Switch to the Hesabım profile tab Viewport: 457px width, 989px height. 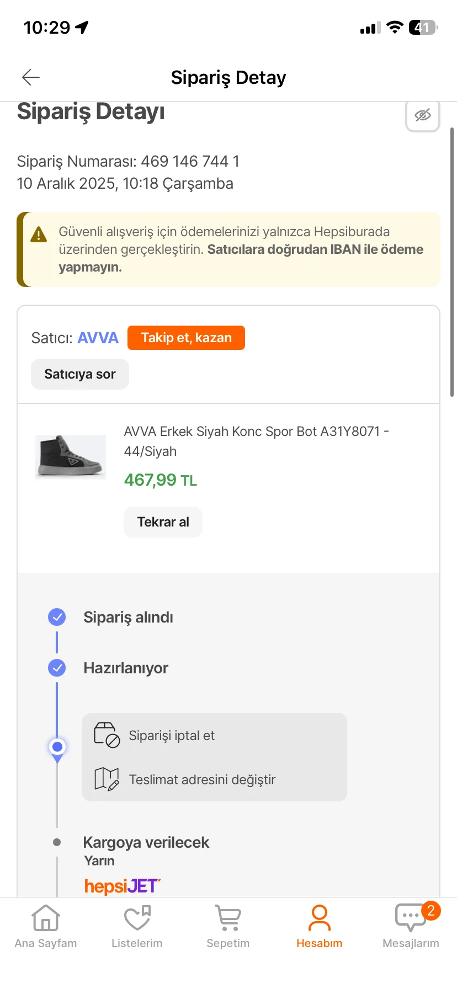(319, 927)
